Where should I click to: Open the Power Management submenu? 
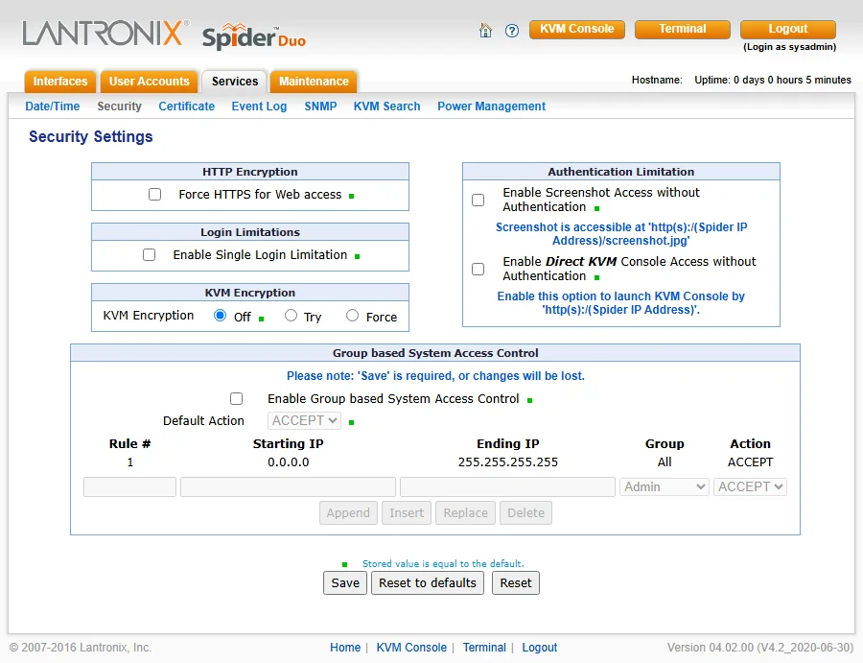[492, 107]
